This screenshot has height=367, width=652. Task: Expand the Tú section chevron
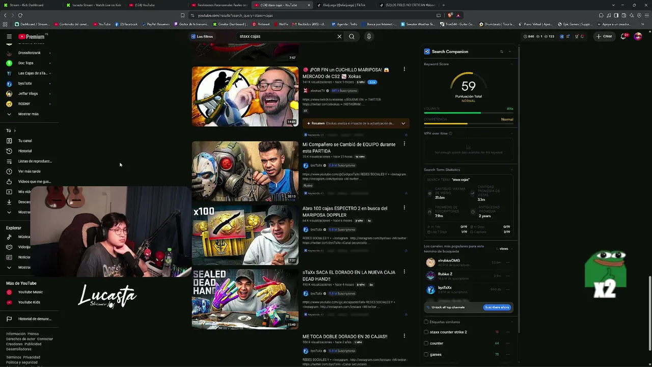tap(14, 131)
